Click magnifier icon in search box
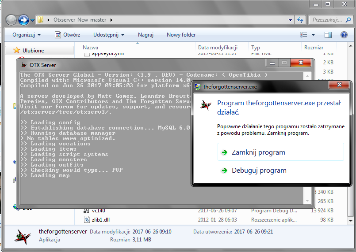The width and height of the screenshot is (356, 252). click(348, 20)
